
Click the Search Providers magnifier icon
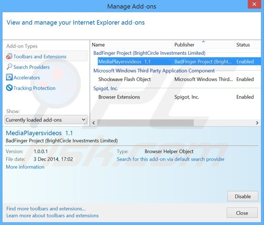pos(9,67)
